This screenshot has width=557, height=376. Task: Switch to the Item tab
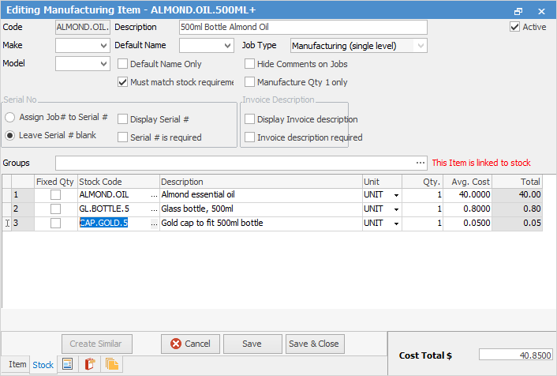click(17, 364)
